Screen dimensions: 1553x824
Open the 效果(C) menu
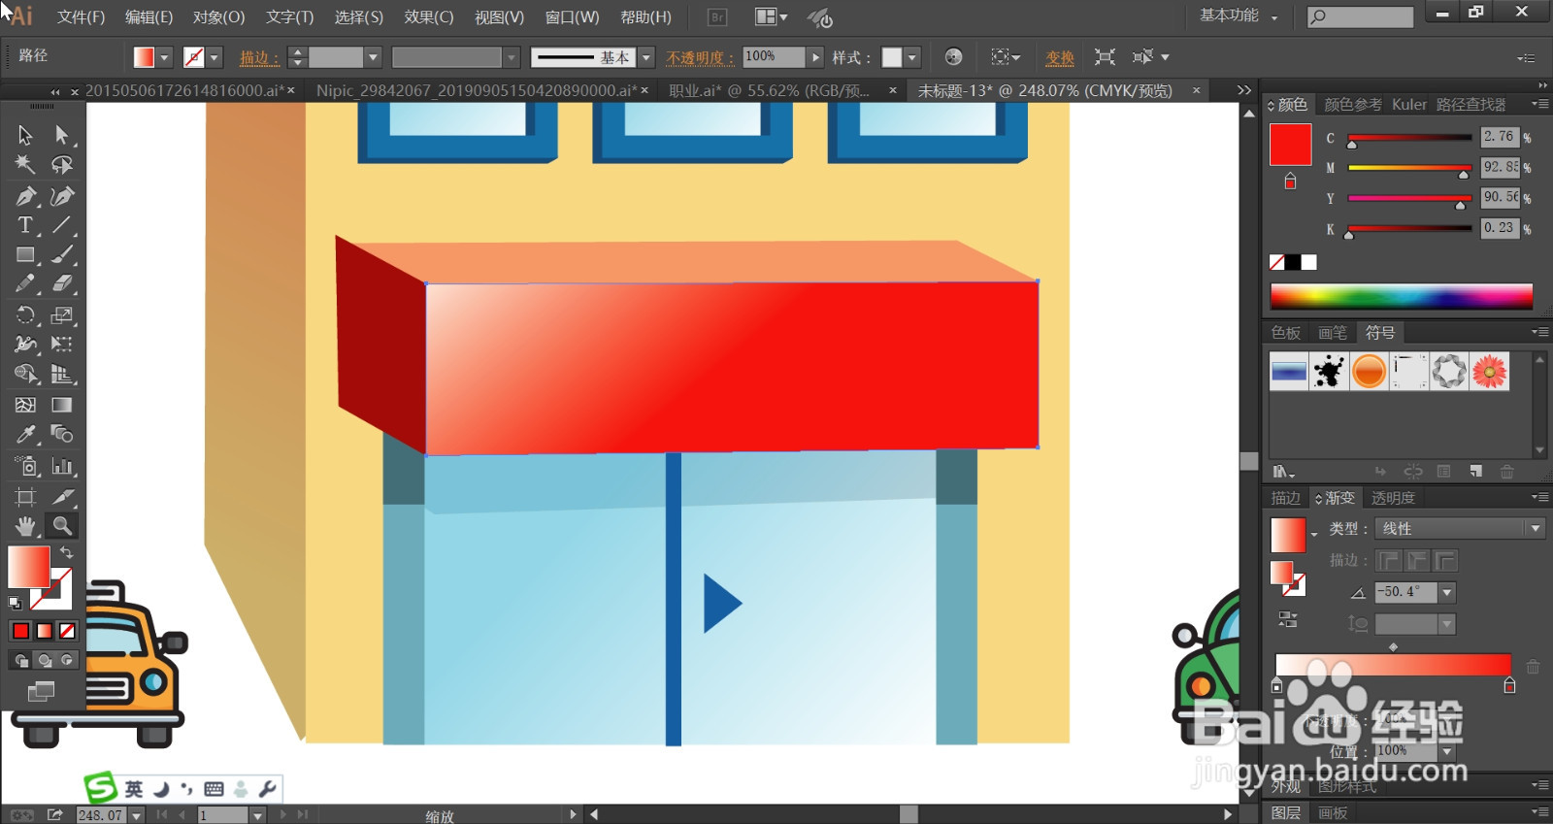[x=428, y=17]
